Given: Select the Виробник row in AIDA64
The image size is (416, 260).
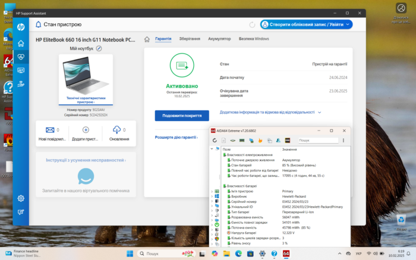Looking at the screenshot, I should click(x=286, y=196).
